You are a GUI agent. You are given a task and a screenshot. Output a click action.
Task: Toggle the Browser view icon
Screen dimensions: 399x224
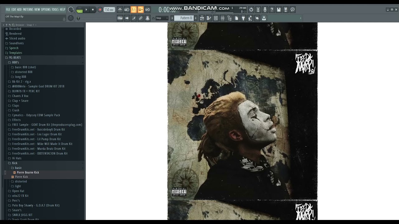[229, 18]
